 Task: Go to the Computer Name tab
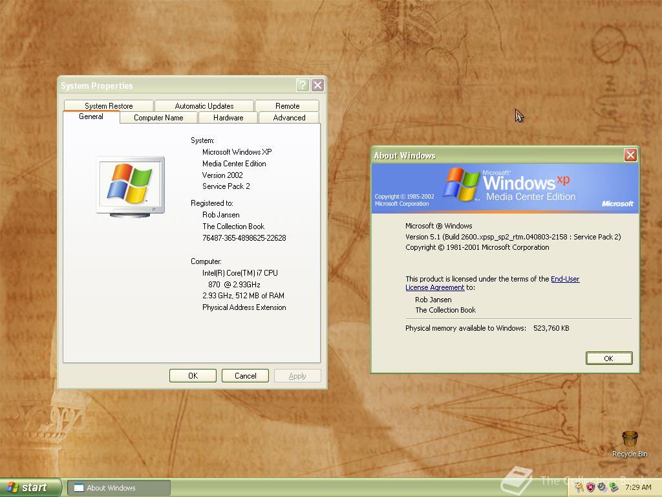(158, 118)
